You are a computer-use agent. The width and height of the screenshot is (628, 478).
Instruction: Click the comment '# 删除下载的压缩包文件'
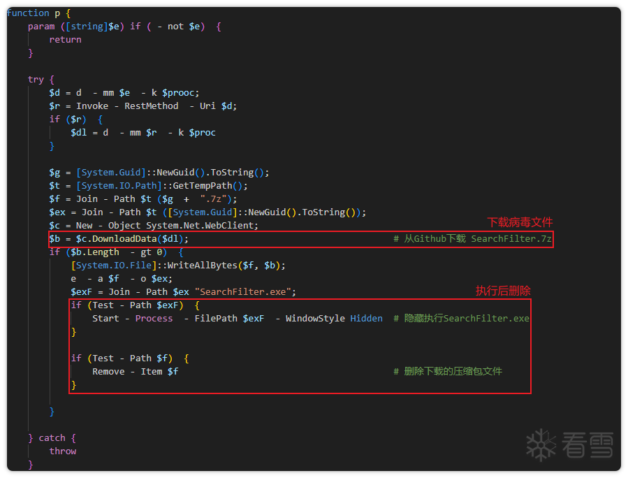pyautogui.click(x=448, y=371)
